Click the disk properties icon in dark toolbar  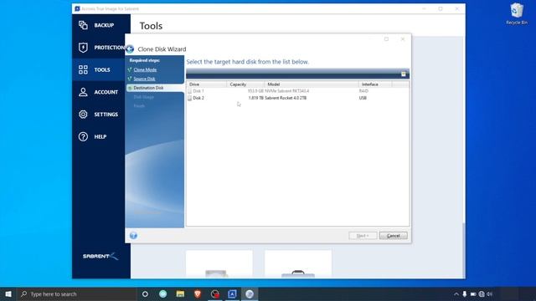(404, 74)
